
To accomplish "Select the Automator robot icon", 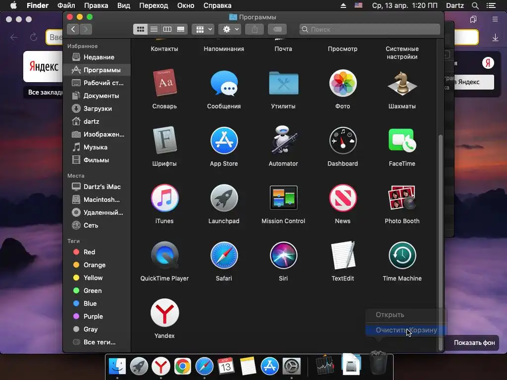I will click(283, 140).
